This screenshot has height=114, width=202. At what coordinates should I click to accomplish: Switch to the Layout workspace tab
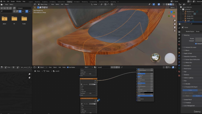pos(31,2)
